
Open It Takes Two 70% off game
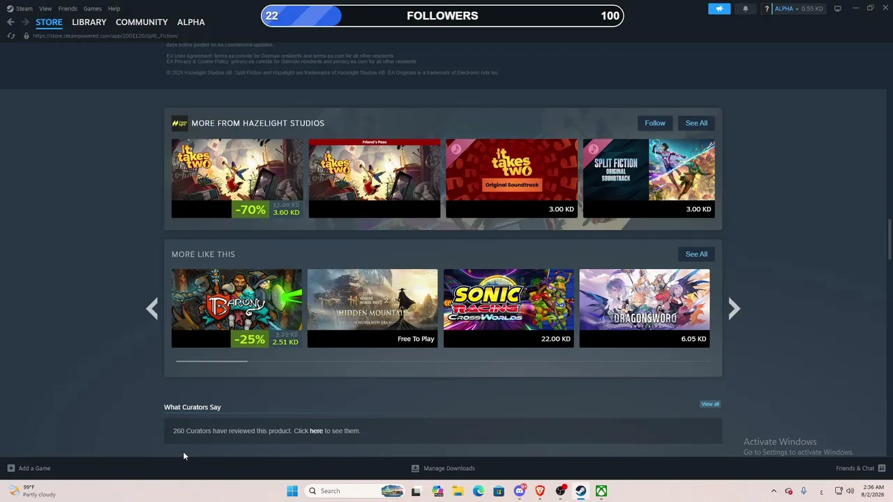coord(237,178)
